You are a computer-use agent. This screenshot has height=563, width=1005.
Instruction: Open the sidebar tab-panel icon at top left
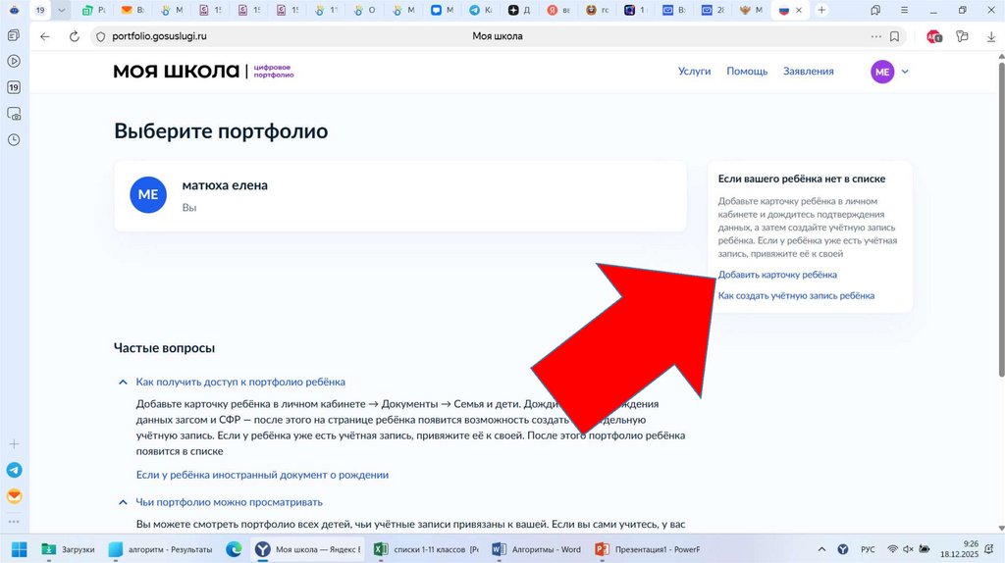point(14,35)
